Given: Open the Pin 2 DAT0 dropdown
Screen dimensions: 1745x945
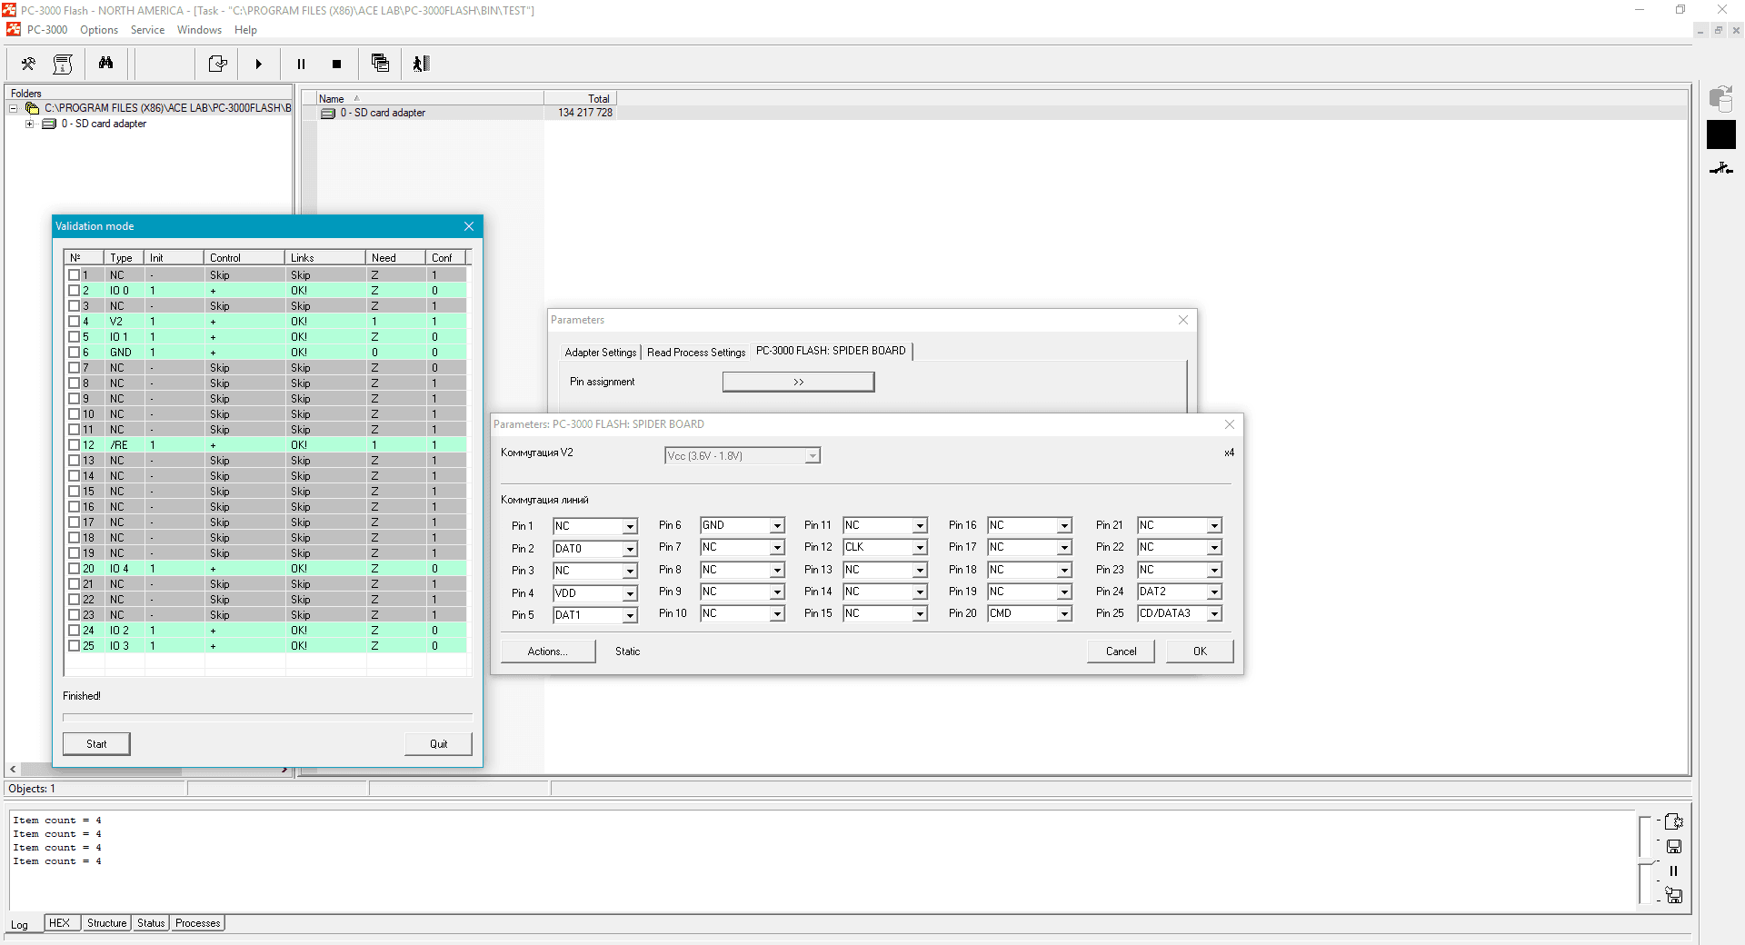Looking at the screenshot, I should coord(629,549).
